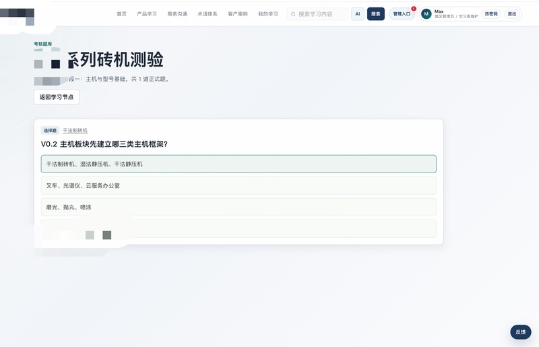This screenshot has width=539, height=347.
Task: Click the 改密码 button
Action: point(491,14)
